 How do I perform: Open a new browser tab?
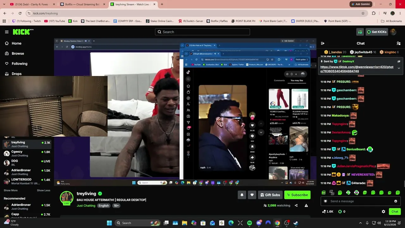point(162,4)
